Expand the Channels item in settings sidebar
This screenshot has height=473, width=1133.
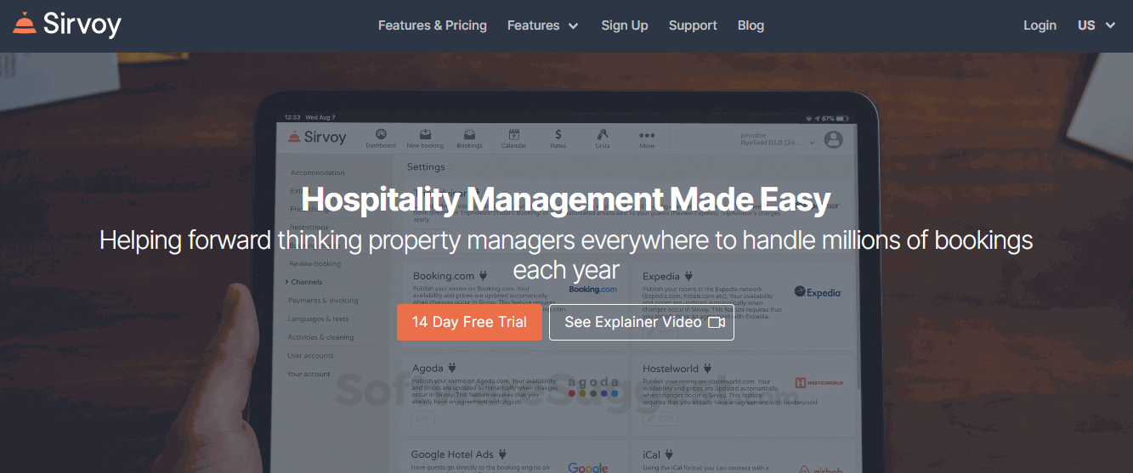(305, 282)
